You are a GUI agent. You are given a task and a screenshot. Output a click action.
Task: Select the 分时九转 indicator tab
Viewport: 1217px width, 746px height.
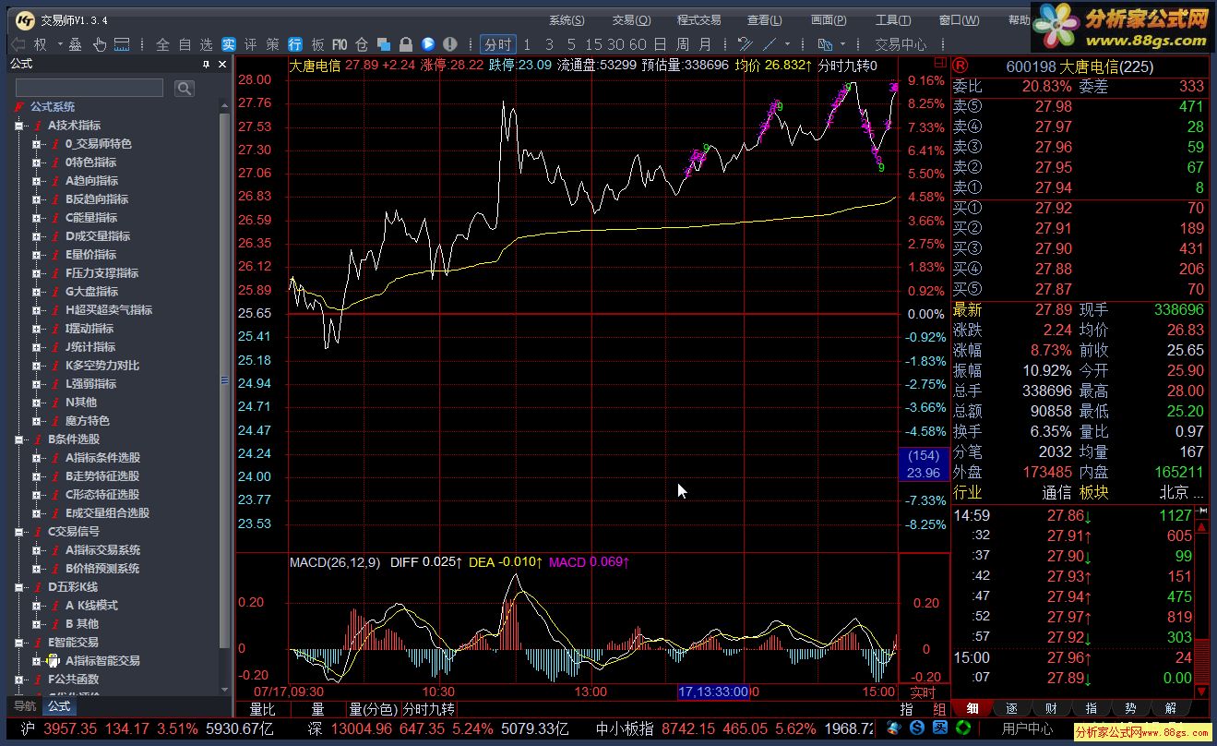coord(429,709)
